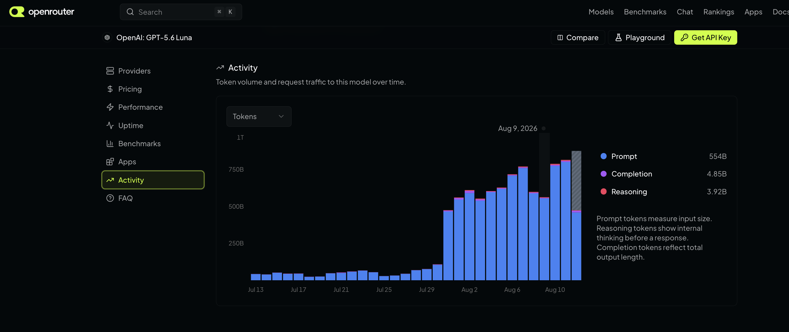Open Uptime via the pulse line icon

(110, 126)
